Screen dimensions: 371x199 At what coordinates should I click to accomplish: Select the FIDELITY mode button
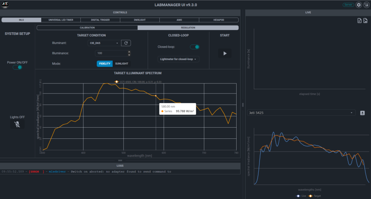point(105,63)
